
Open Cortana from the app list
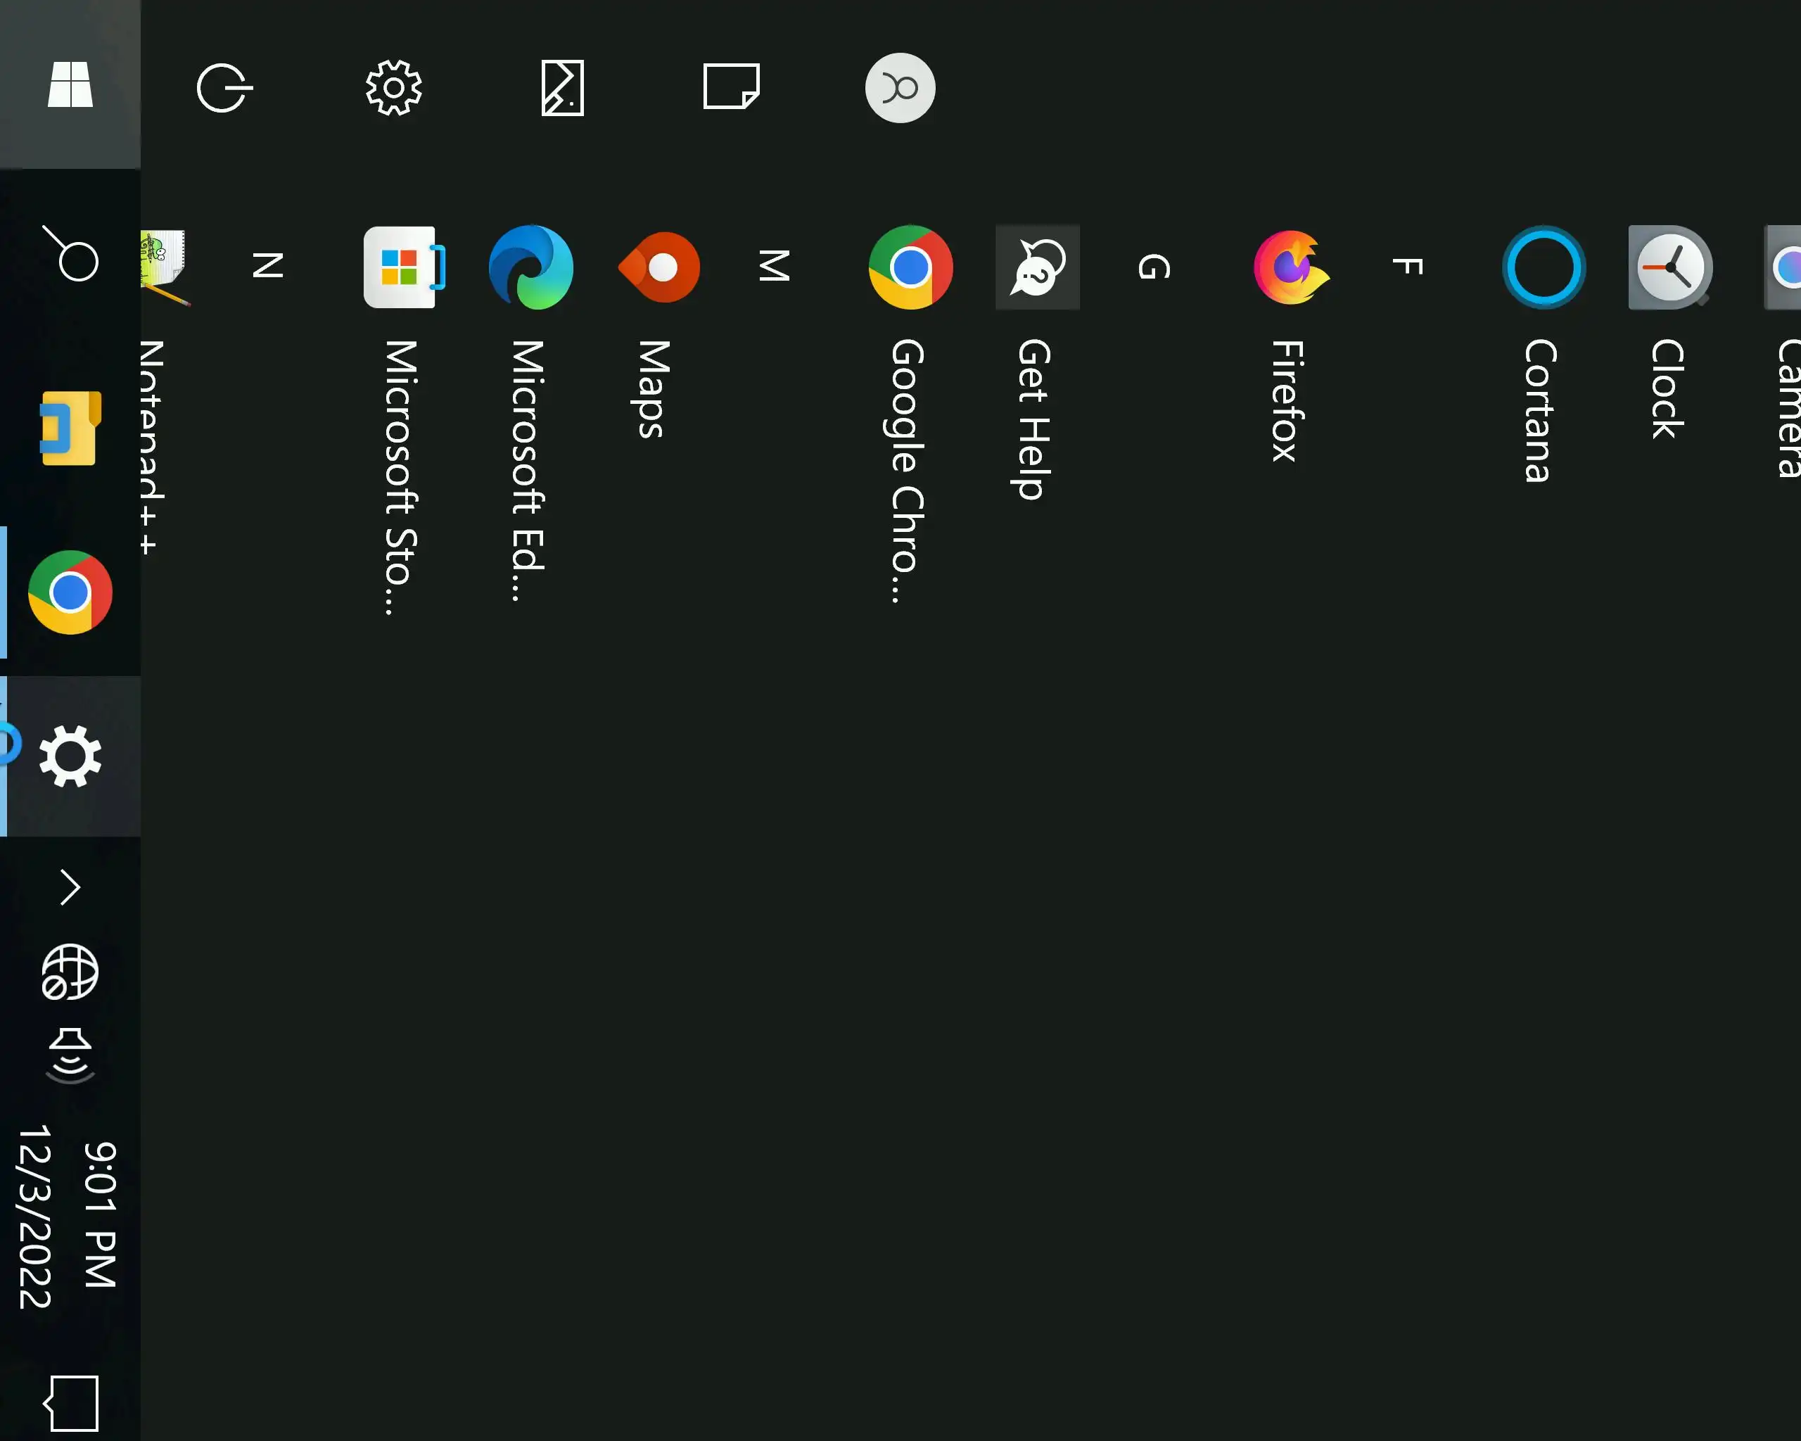coord(1543,267)
